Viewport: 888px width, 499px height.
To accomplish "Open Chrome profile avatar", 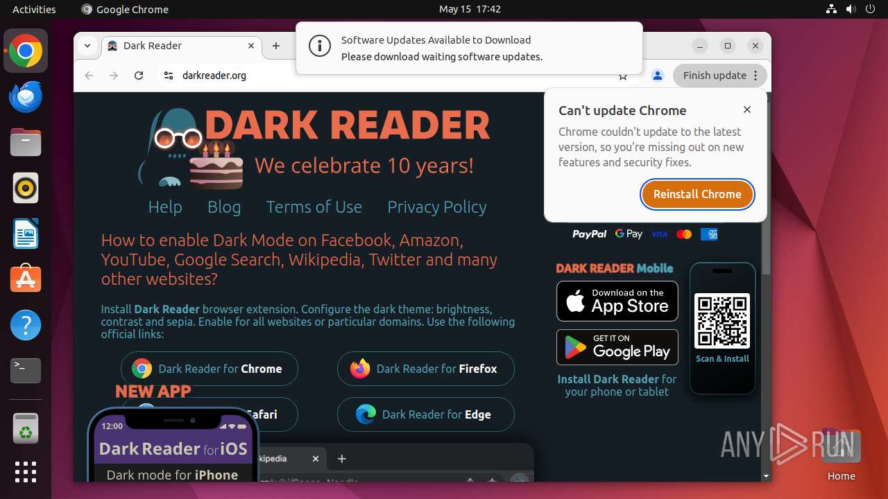I will point(658,76).
